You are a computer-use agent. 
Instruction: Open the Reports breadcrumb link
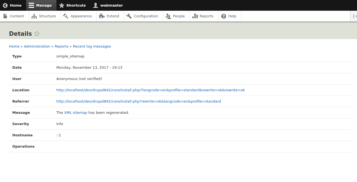[x=61, y=46]
